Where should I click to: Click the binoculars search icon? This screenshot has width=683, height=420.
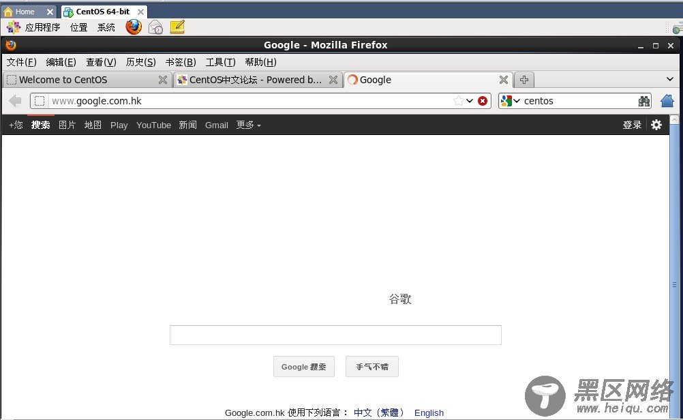click(x=644, y=101)
